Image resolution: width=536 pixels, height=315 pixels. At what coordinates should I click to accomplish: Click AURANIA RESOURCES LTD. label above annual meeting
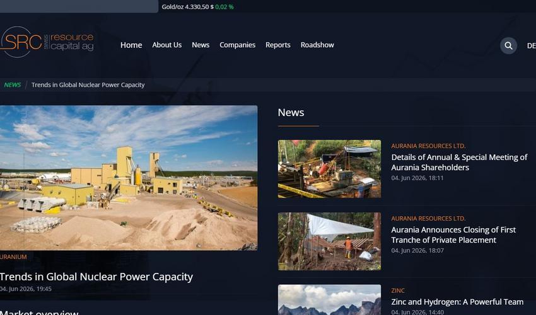[428, 146]
